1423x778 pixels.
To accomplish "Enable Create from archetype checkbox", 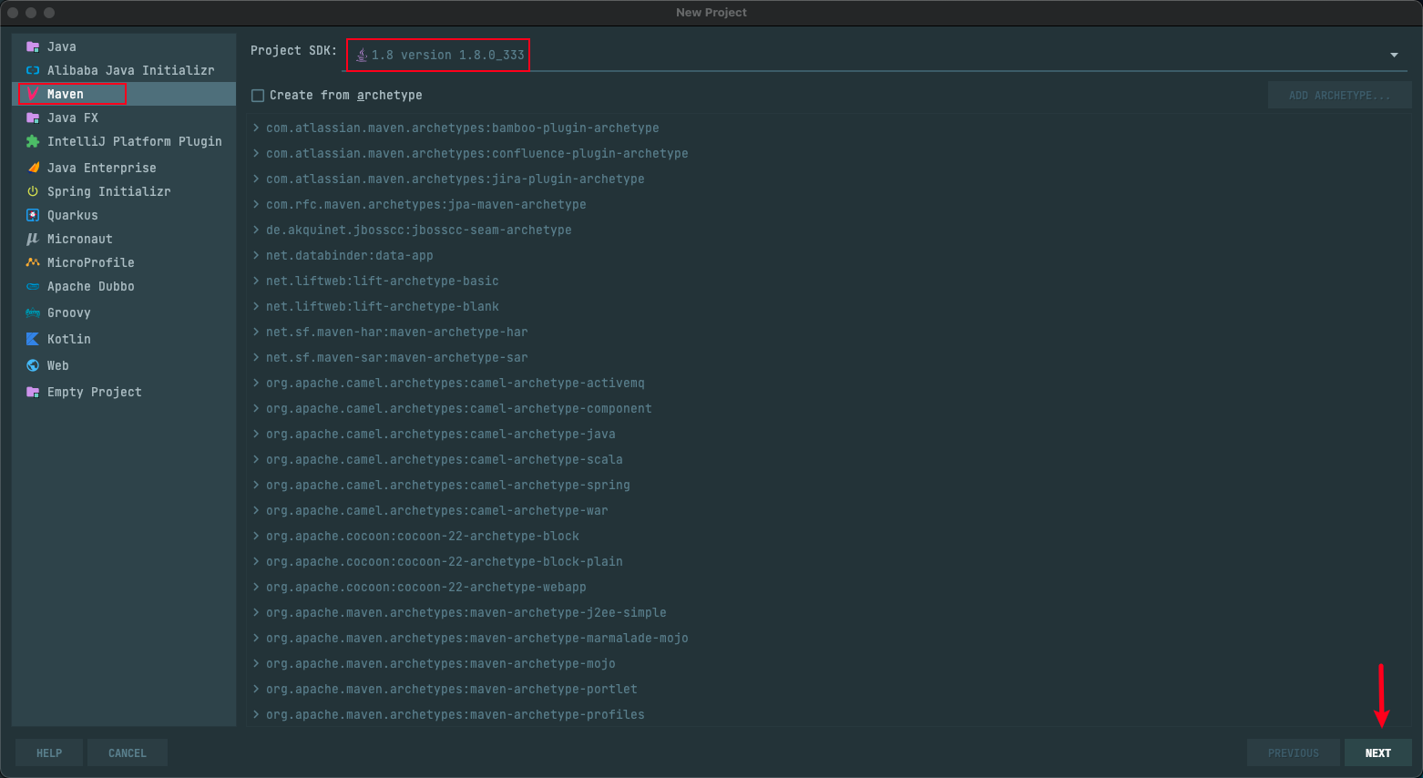I will tap(258, 95).
